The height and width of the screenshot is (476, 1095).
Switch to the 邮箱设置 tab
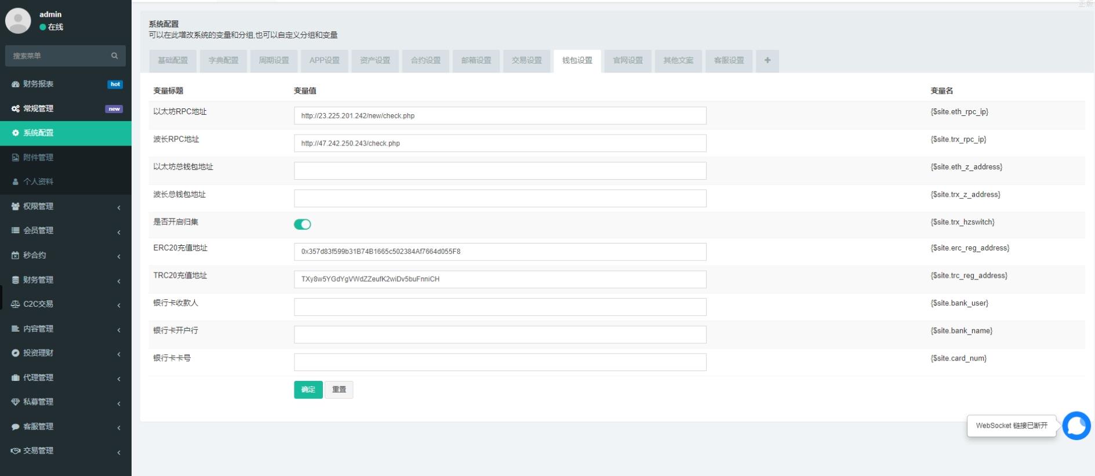(476, 60)
